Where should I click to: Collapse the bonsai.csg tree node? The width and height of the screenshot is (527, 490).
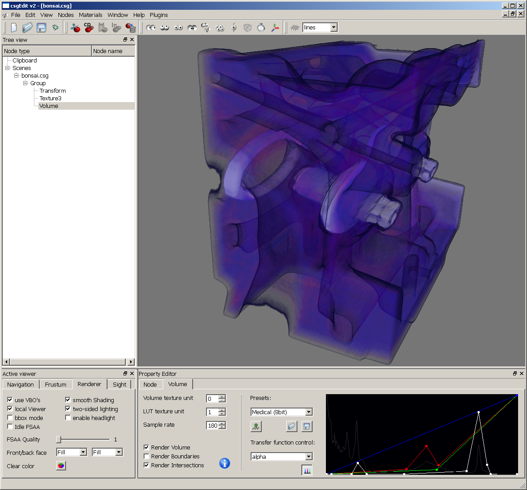[x=16, y=75]
